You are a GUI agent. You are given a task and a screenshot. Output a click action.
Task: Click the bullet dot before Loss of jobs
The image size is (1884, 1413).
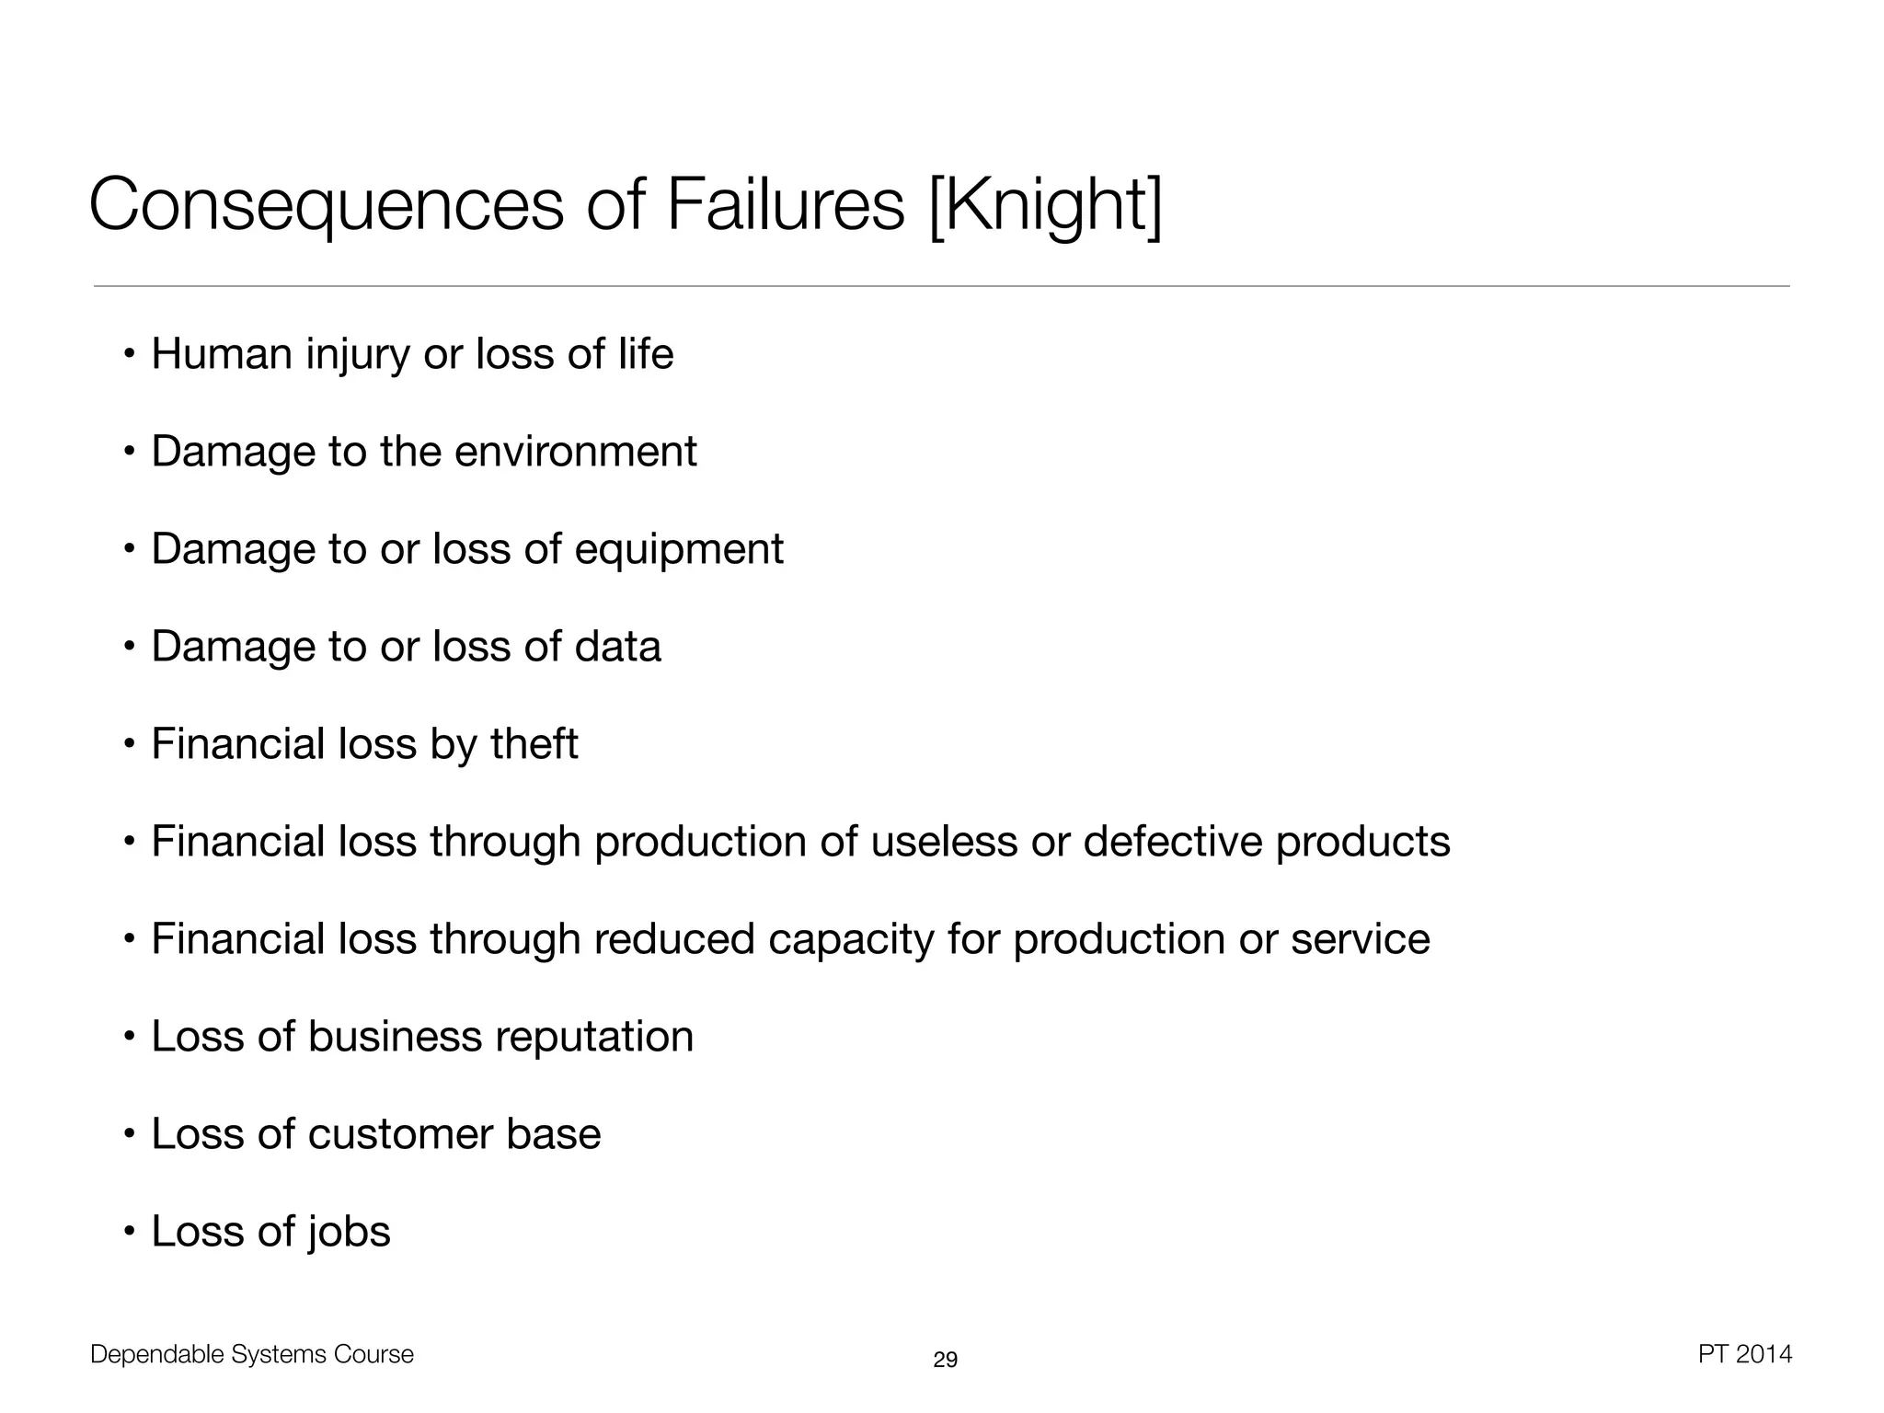pos(130,1231)
